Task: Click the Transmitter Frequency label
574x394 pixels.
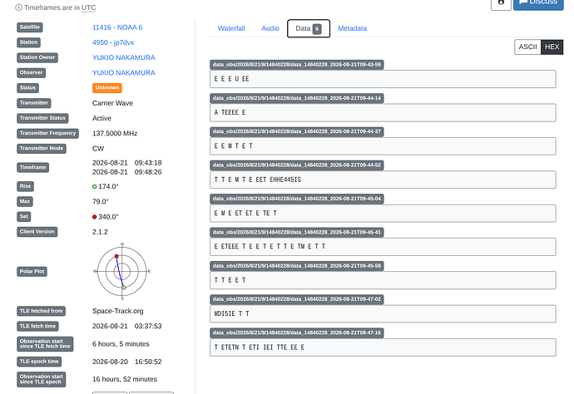Action: pyautogui.click(x=47, y=134)
